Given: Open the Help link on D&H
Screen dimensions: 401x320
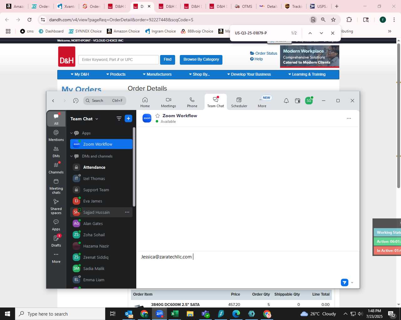Looking at the screenshot, I should point(256,59).
